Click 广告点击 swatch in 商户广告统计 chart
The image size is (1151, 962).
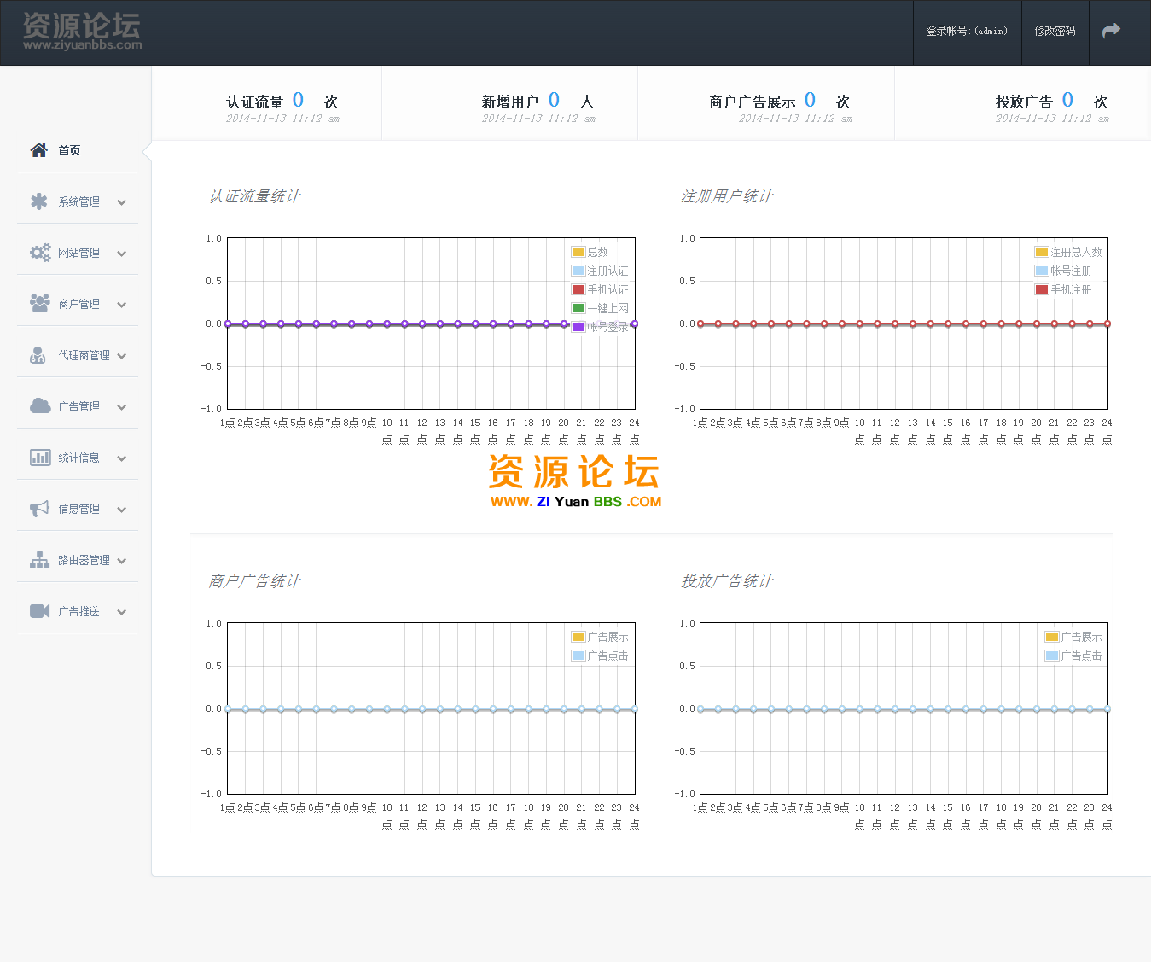578,656
